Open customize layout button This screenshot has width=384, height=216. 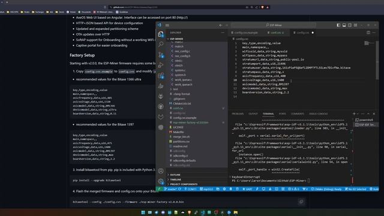(x=355, y=25)
